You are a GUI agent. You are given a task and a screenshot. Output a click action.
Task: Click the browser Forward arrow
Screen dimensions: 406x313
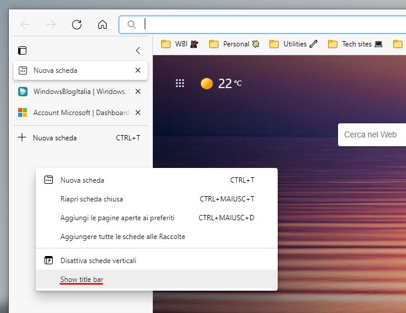click(x=51, y=25)
